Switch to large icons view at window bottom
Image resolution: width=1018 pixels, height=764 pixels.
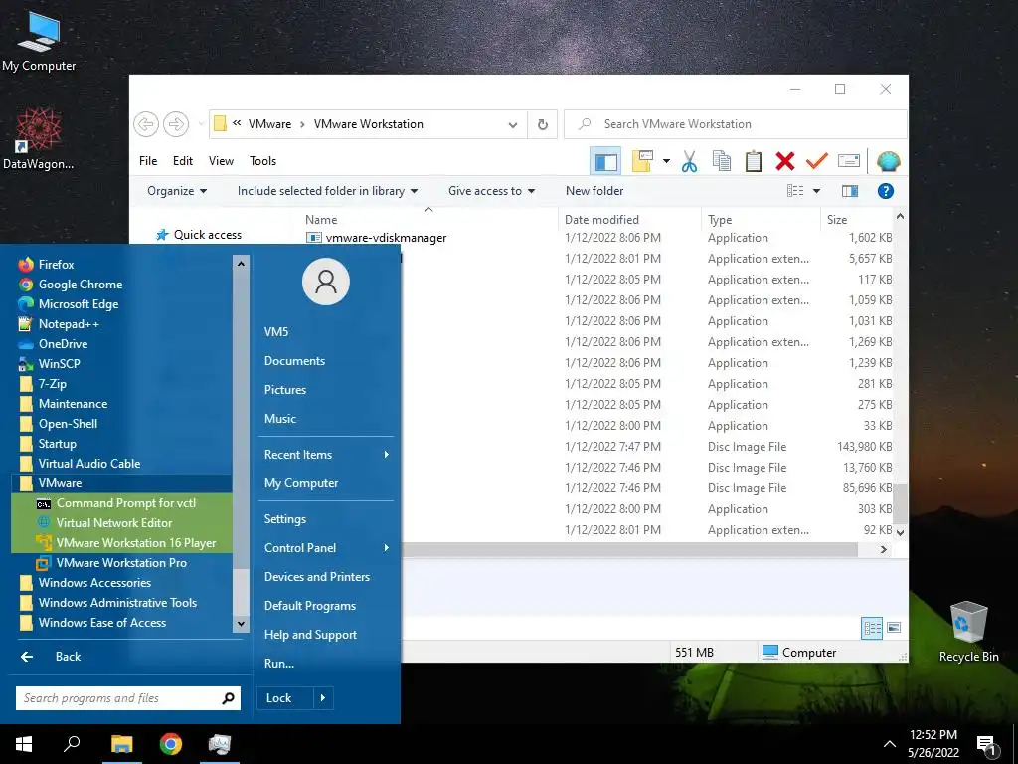(x=894, y=628)
